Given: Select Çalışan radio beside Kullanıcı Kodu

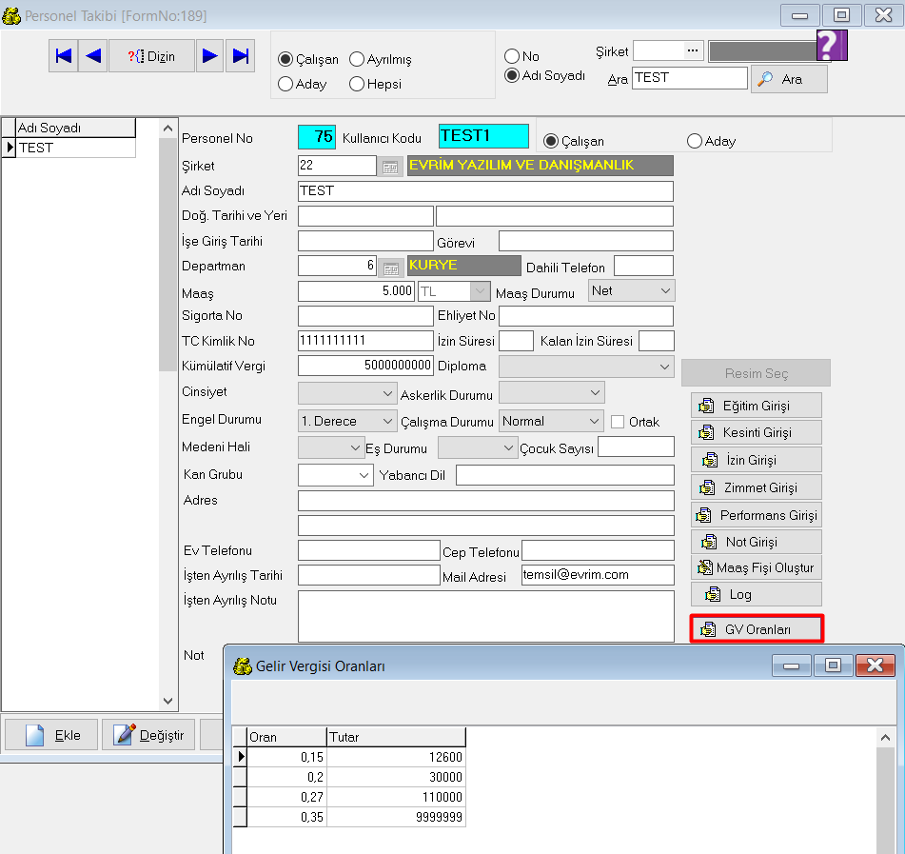Looking at the screenshot, I should (x=551, y=141).
